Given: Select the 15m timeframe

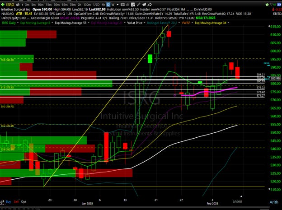Looking at the screenshot, I should click(48, 5).
